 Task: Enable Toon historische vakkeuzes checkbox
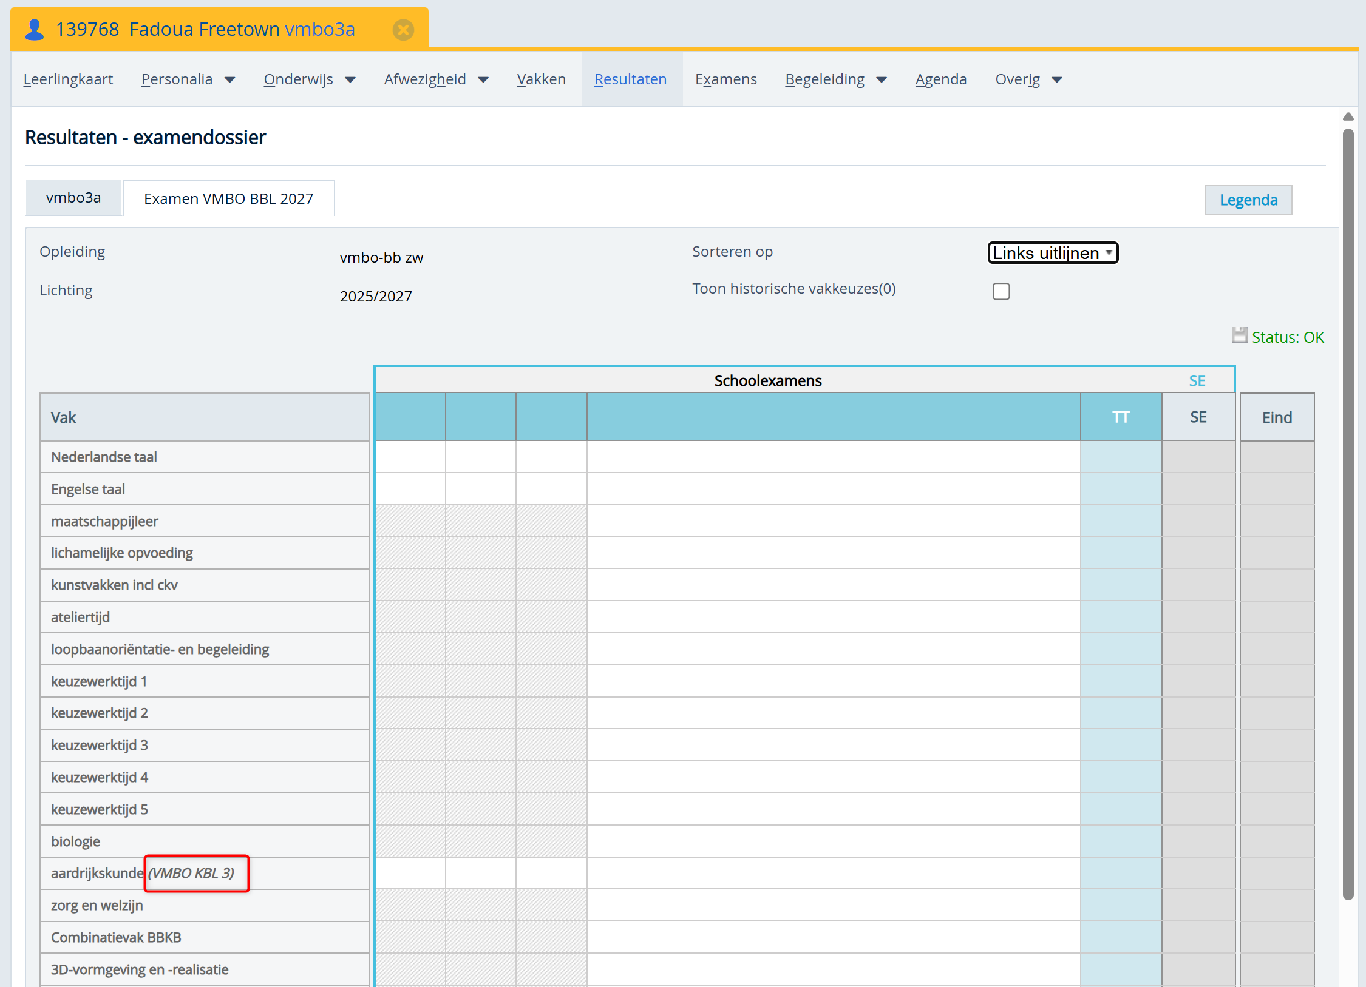[x=1001, y=291]
